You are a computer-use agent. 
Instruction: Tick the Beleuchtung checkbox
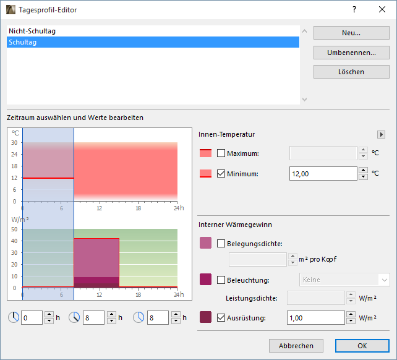point(221,280)
